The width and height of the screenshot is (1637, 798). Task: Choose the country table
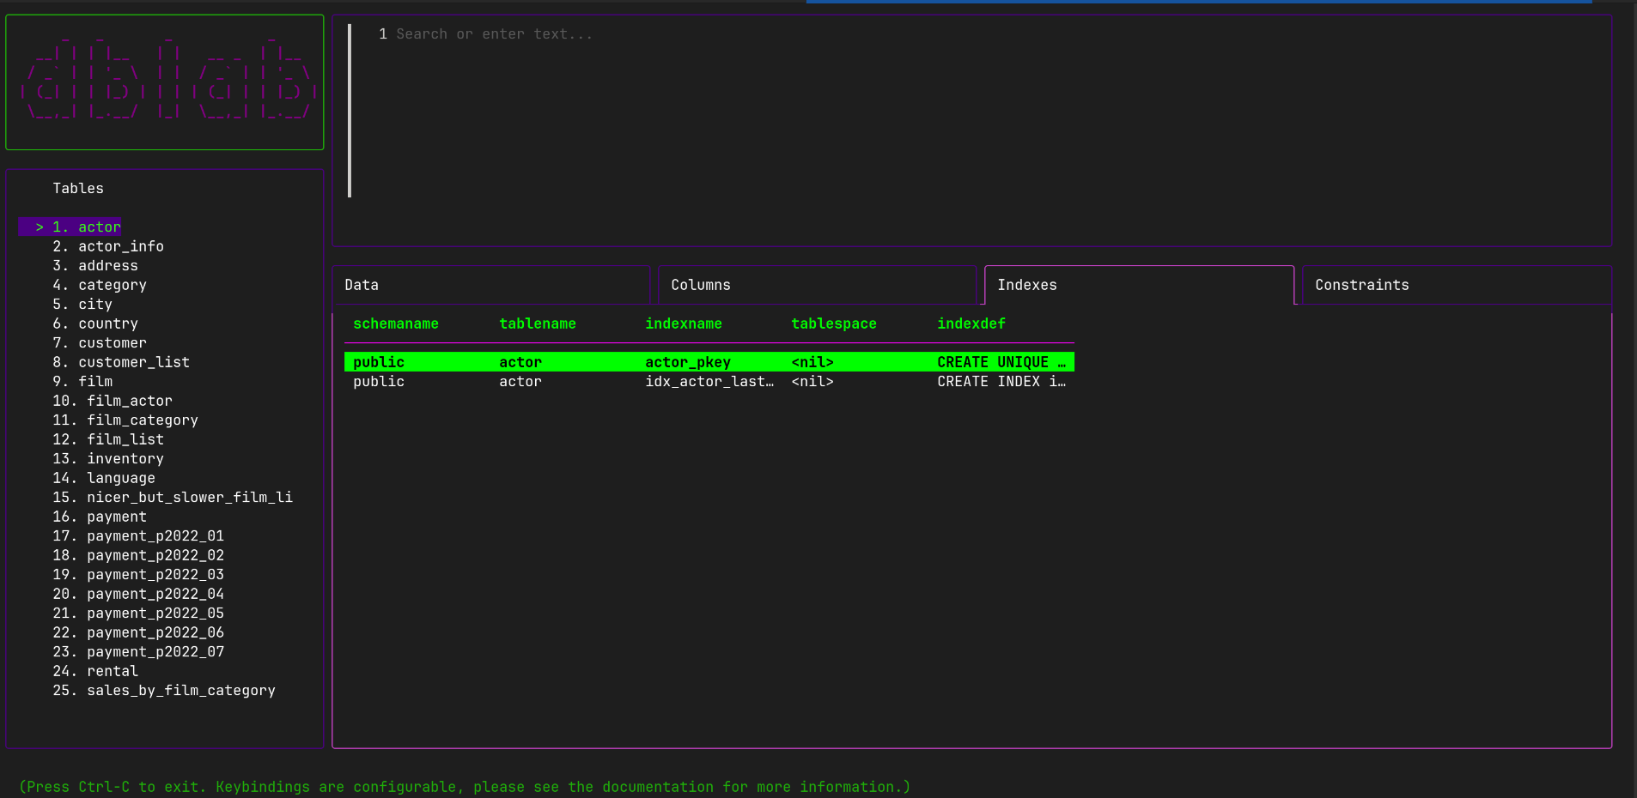pos(95,323)
